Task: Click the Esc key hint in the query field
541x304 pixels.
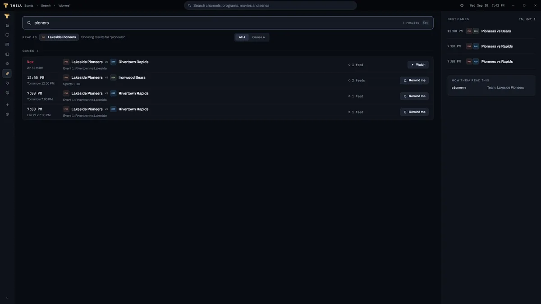Action: pos(426,23)
